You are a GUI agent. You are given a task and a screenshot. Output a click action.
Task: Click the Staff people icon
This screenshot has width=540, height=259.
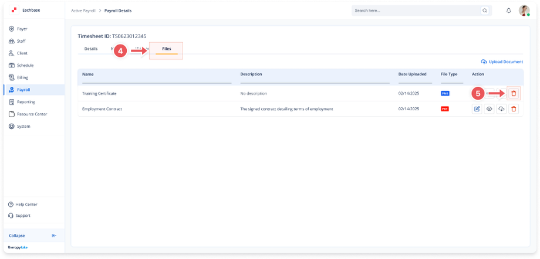tap(11, 41)
